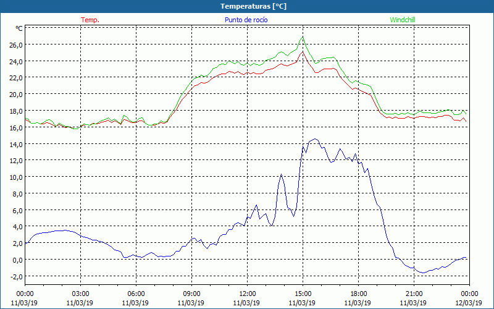The width and height of the screenshot is (494, 309).
Task: Click the -2,0 y-axis value
Action: (16, 277)
